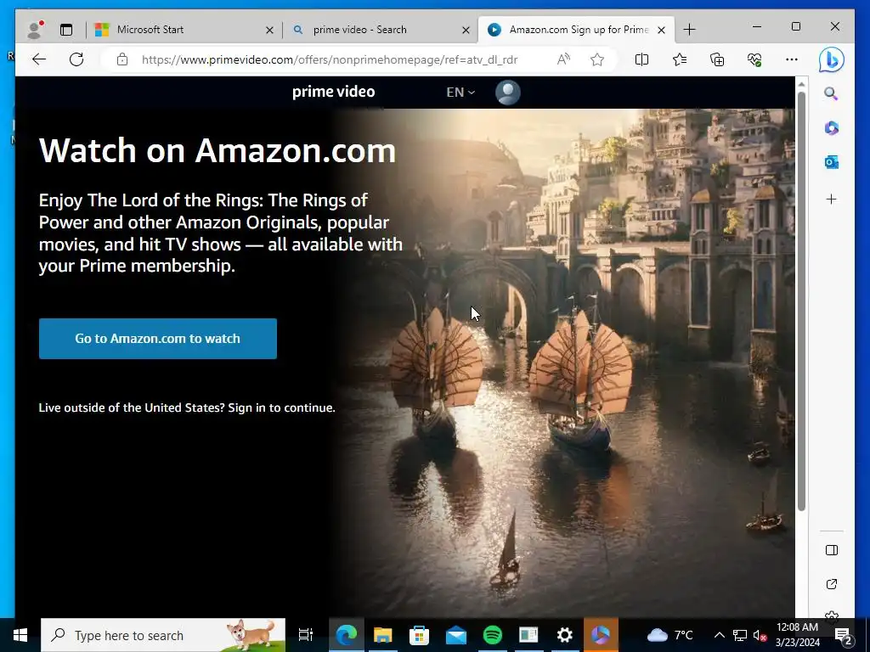Close the Microsoft Start tab
The height and width of the screenshot is (652, 870).
tap(269, 30)
